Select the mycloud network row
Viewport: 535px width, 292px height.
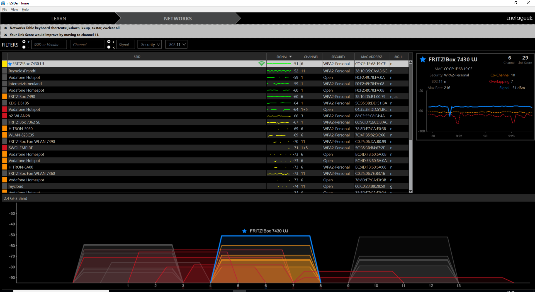click(205, 186)
